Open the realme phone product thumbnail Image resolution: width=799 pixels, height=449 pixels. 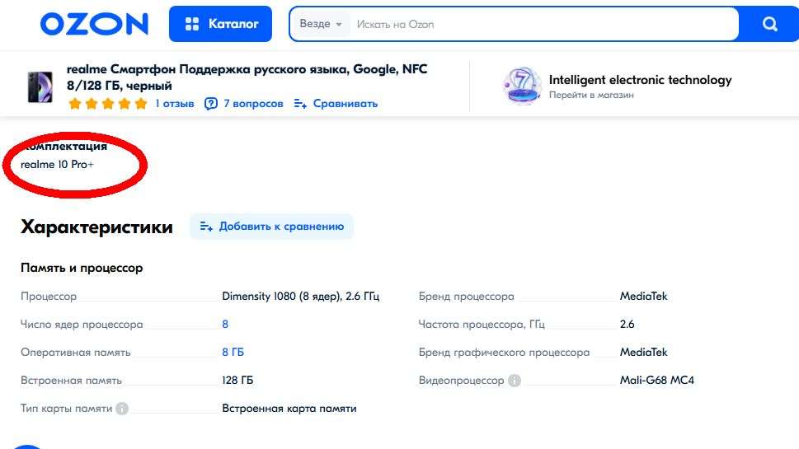click(x=40, y=87)
